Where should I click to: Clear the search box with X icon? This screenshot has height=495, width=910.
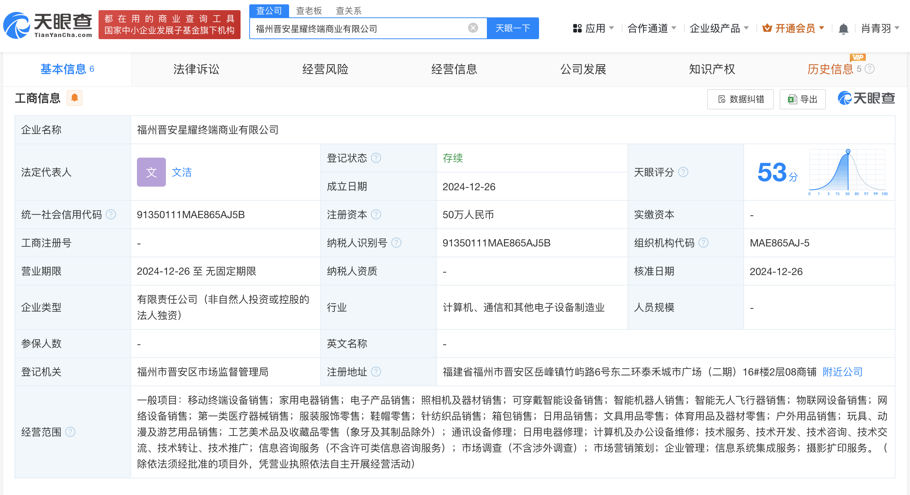tap(473, 28)
